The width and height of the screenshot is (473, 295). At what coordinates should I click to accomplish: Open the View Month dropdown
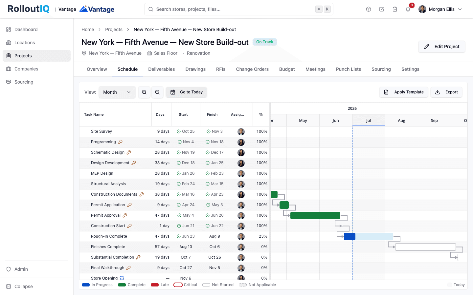click(x=117, y=92)
